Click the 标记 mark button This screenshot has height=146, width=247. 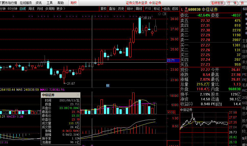pyautogui.click(x=157, y=9)
